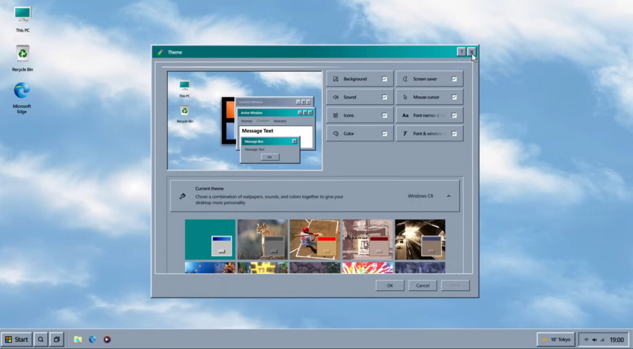Viewport: 633px width, 349px height.
Task: Click the Screen saver moon icon
Action: pos(405,79)
